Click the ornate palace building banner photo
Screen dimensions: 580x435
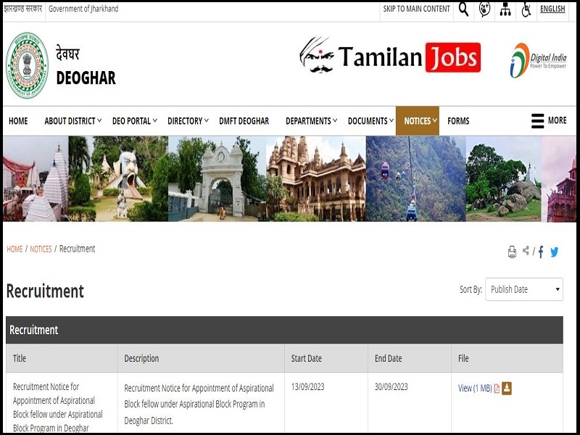coord(316,178)
